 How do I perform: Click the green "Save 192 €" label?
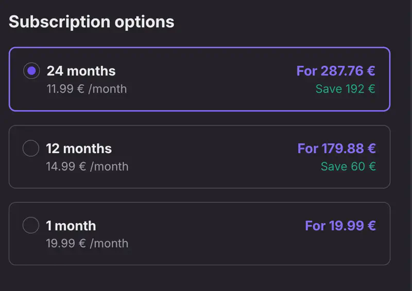345,89
